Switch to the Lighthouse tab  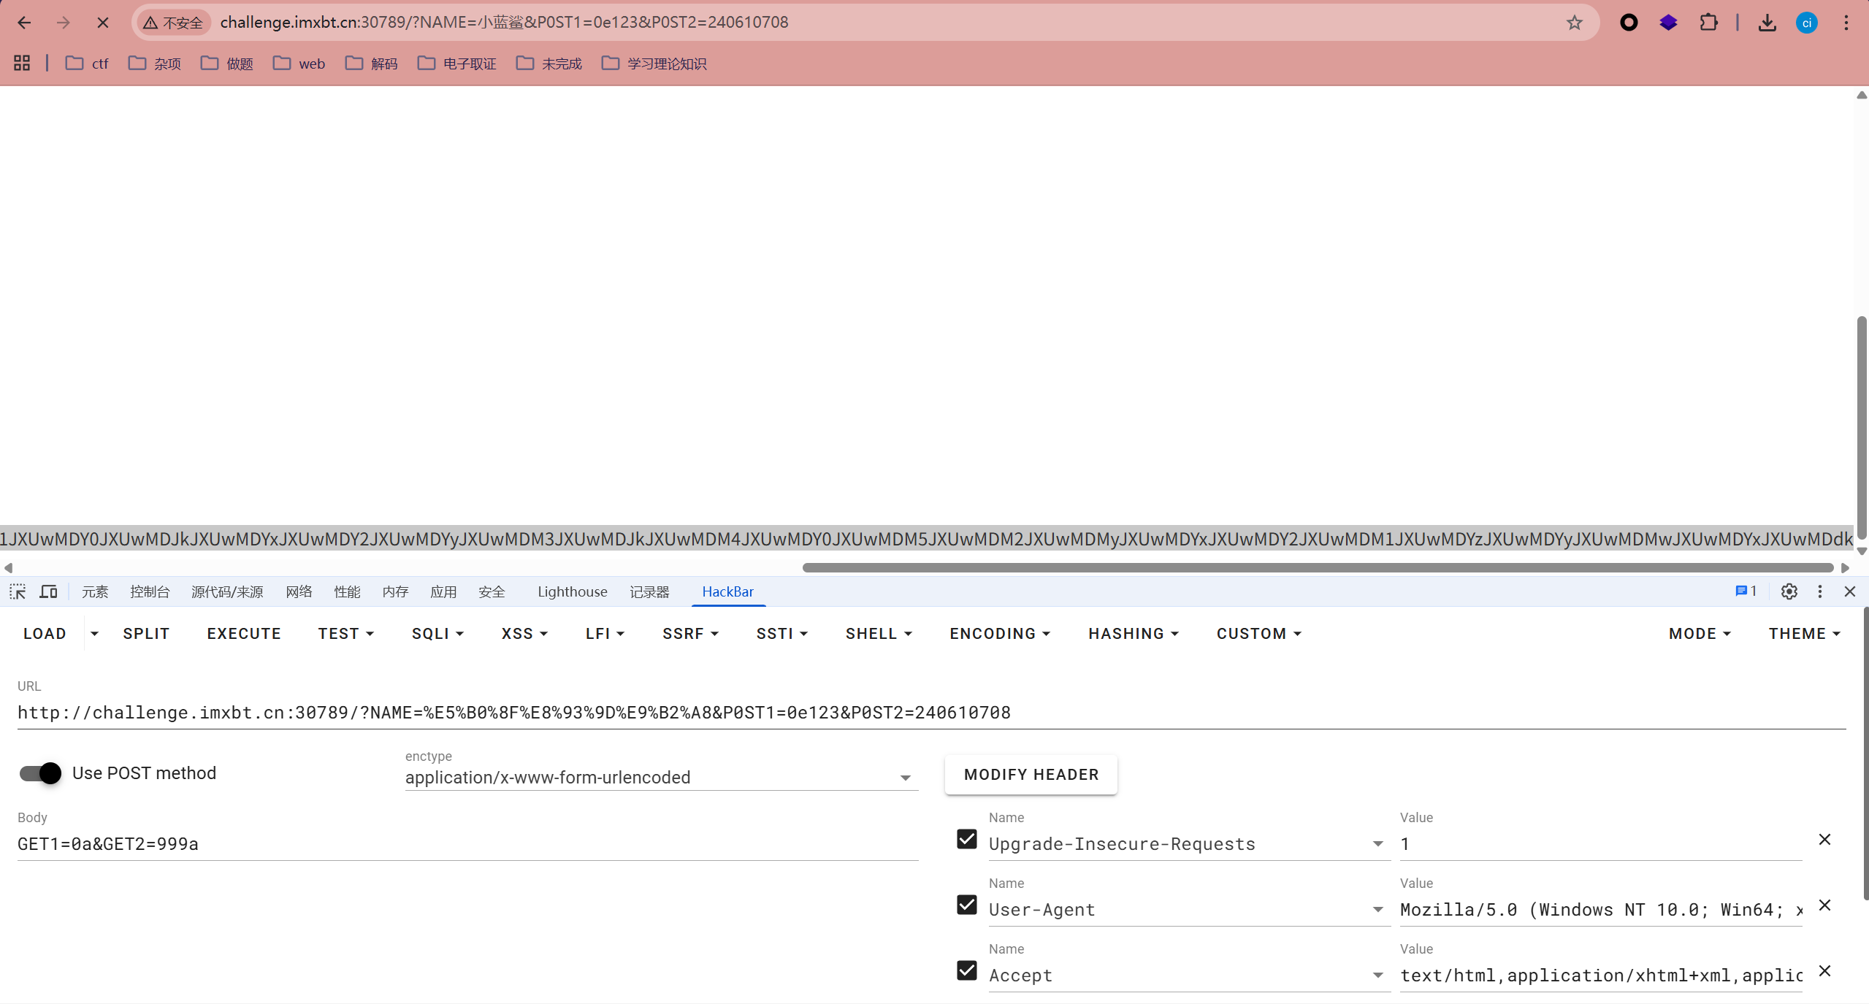(572, 591)
